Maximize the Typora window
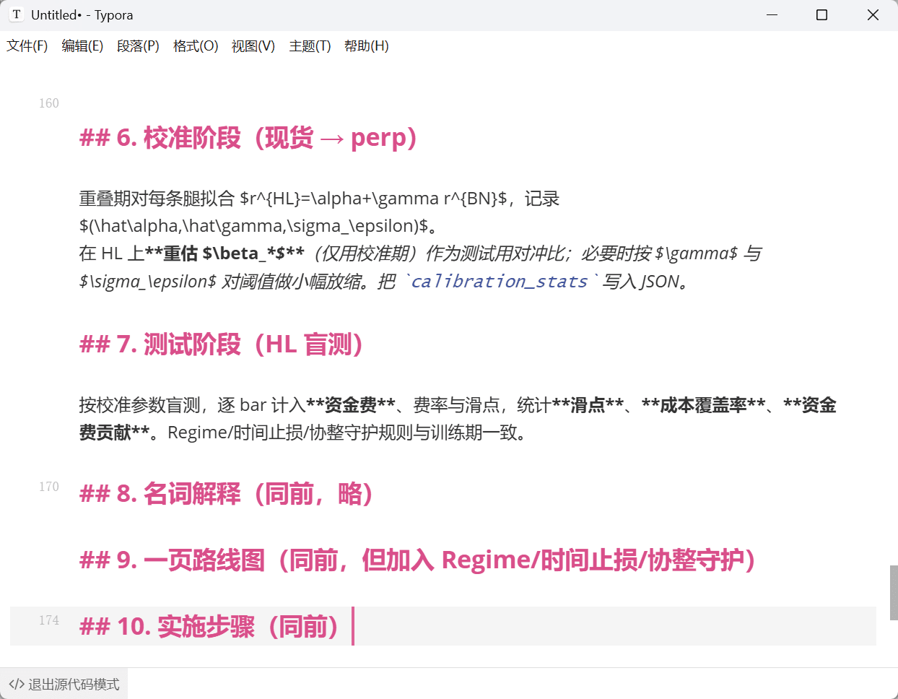 pyautogui.click(x=821, y=14)
